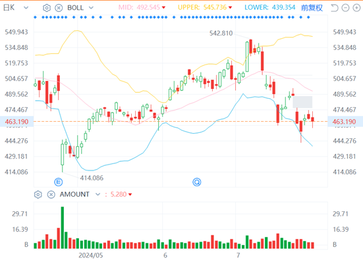Image resolution: width=363 pixels, height=260 pixels.
Task: Zoom in chart with plus icon
Action: pyautogui.click(x=356, y=8)
